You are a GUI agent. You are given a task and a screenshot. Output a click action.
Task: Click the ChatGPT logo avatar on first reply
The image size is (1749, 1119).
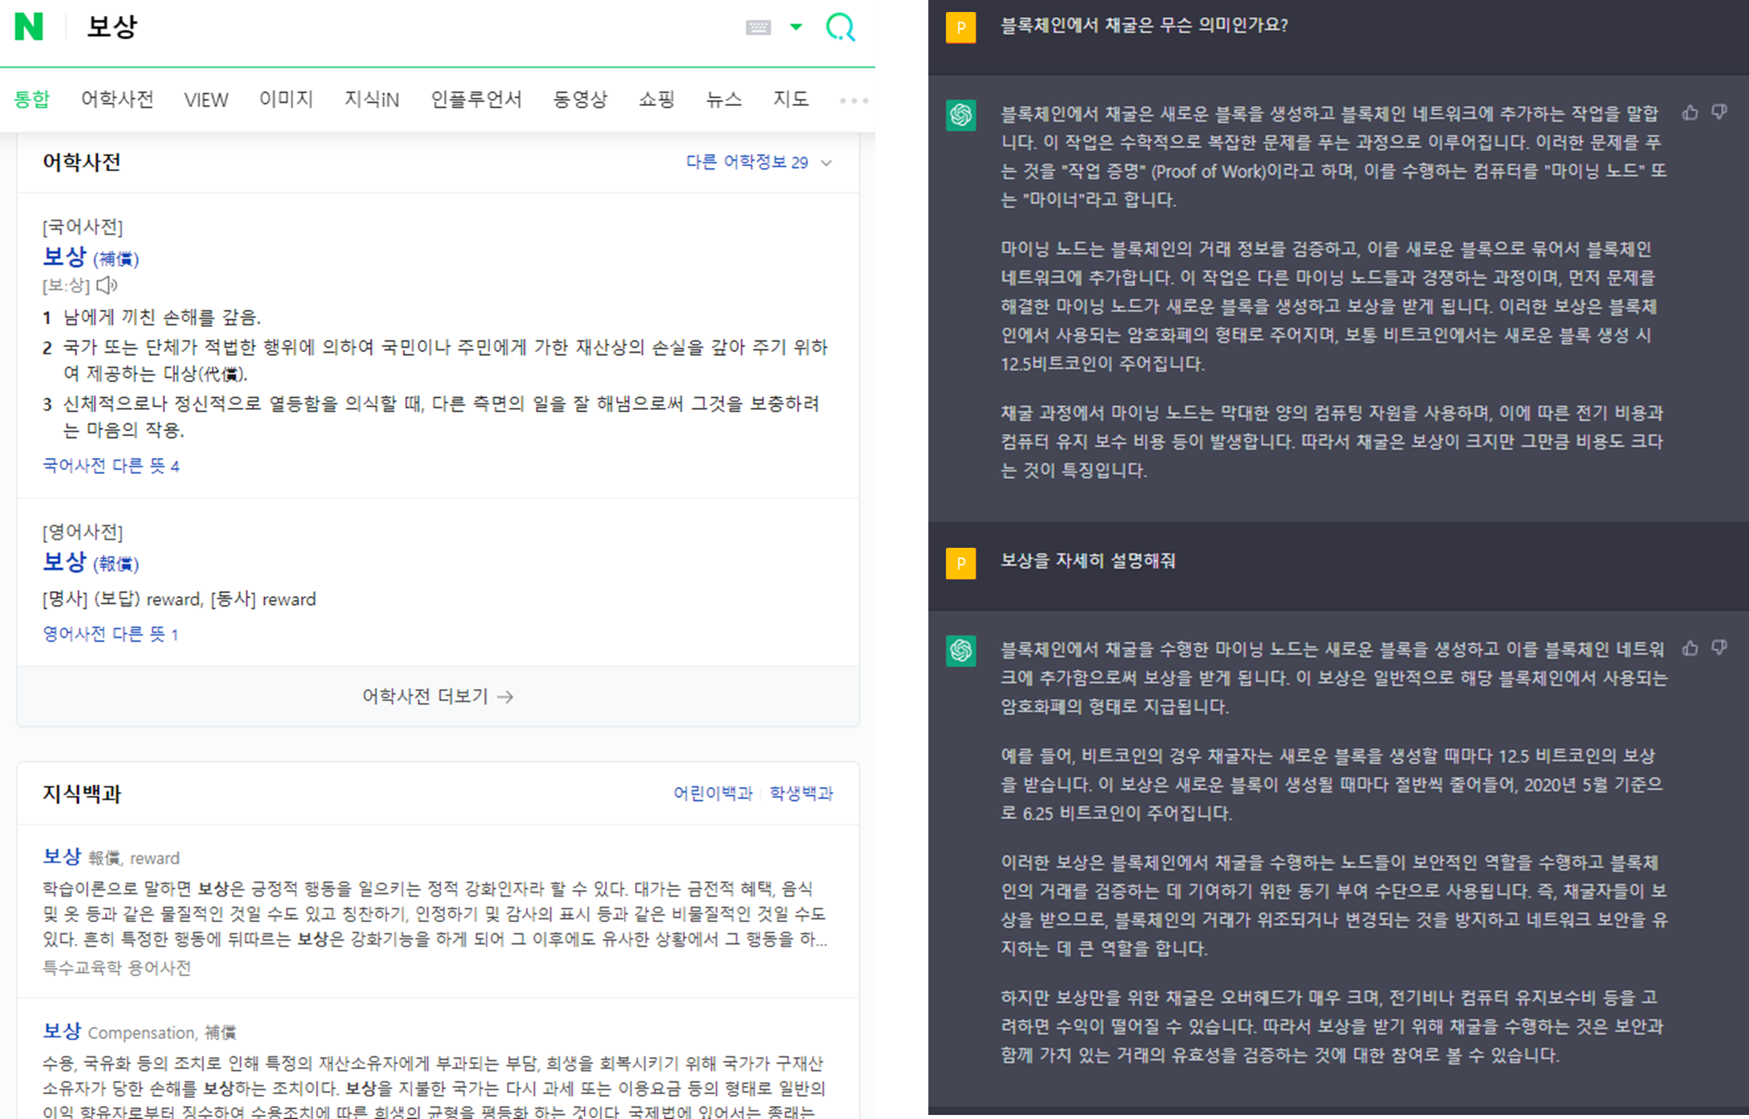click(960, 115)
